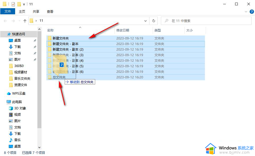Select 此电脑 in the navigation pane
The image size is (255, 156).
click(x=17, y=102)
